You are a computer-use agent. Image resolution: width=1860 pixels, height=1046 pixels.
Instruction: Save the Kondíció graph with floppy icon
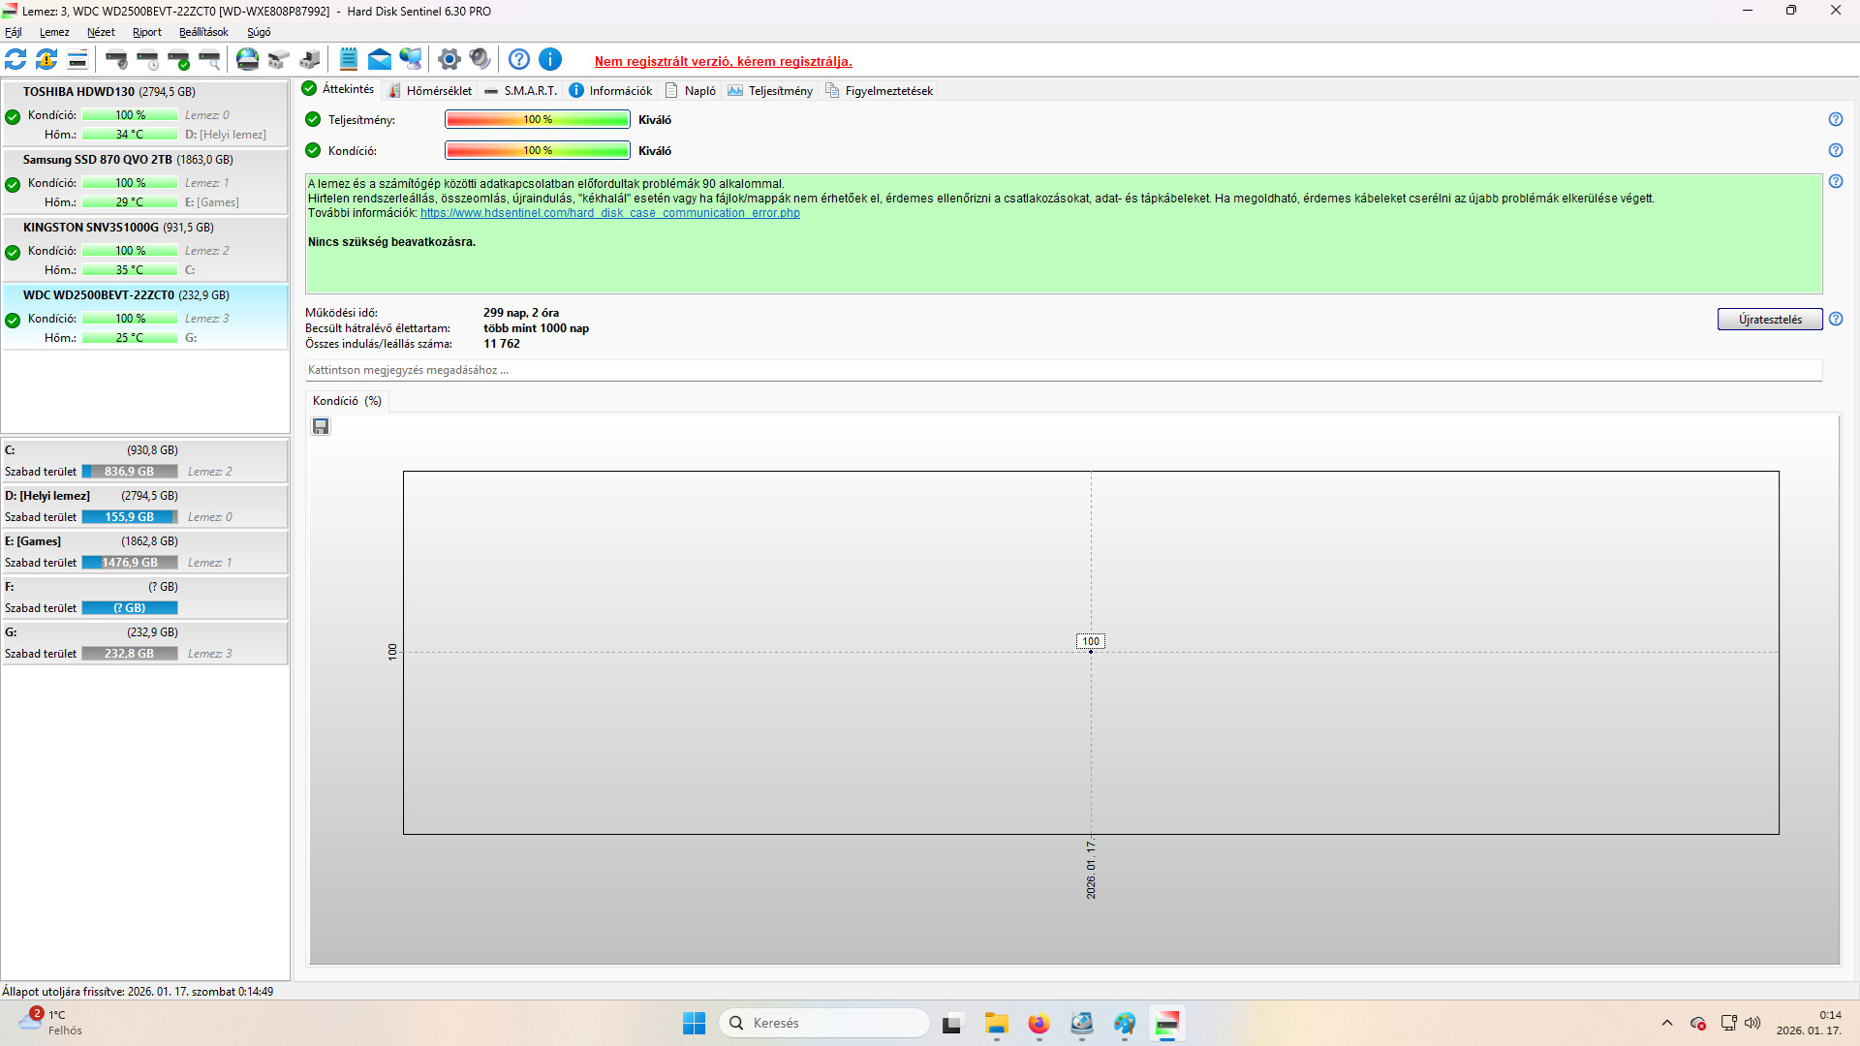click(321, 427)
